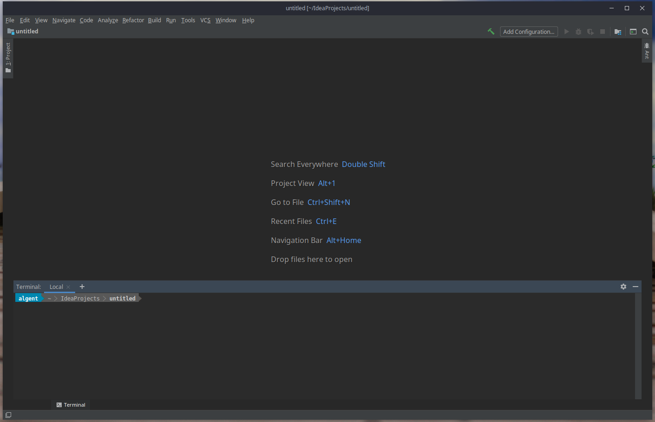Open the Add Configuration dropdown
This screenshot has height=422, width=655.
(529, 32)
